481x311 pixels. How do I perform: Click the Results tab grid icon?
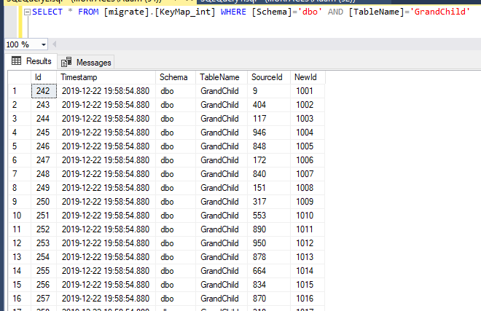(16, 61)
